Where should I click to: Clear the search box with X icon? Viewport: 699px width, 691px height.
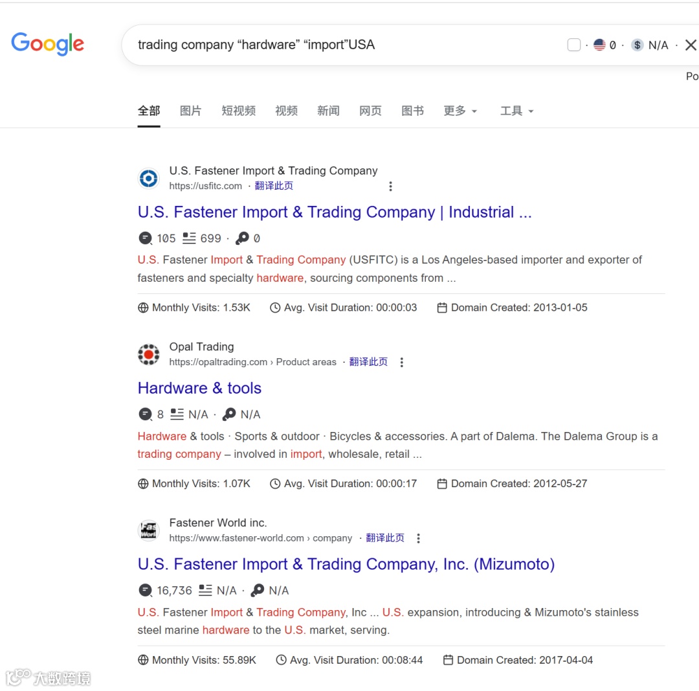(691, 45)
